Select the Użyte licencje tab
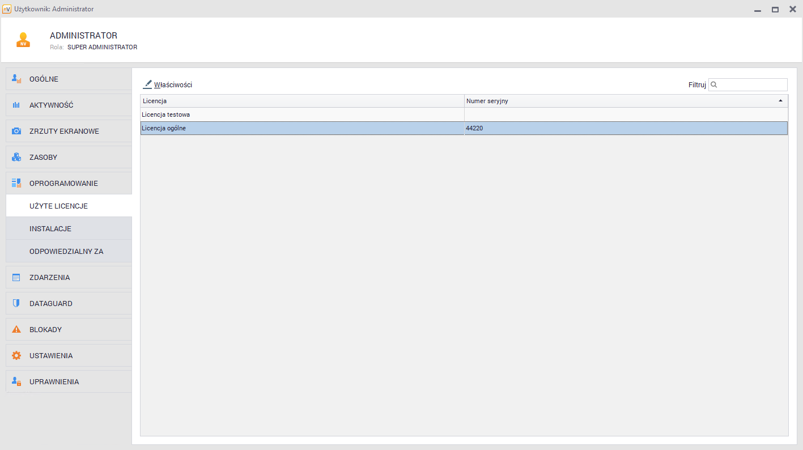The image size is (803, 450). 58,206
